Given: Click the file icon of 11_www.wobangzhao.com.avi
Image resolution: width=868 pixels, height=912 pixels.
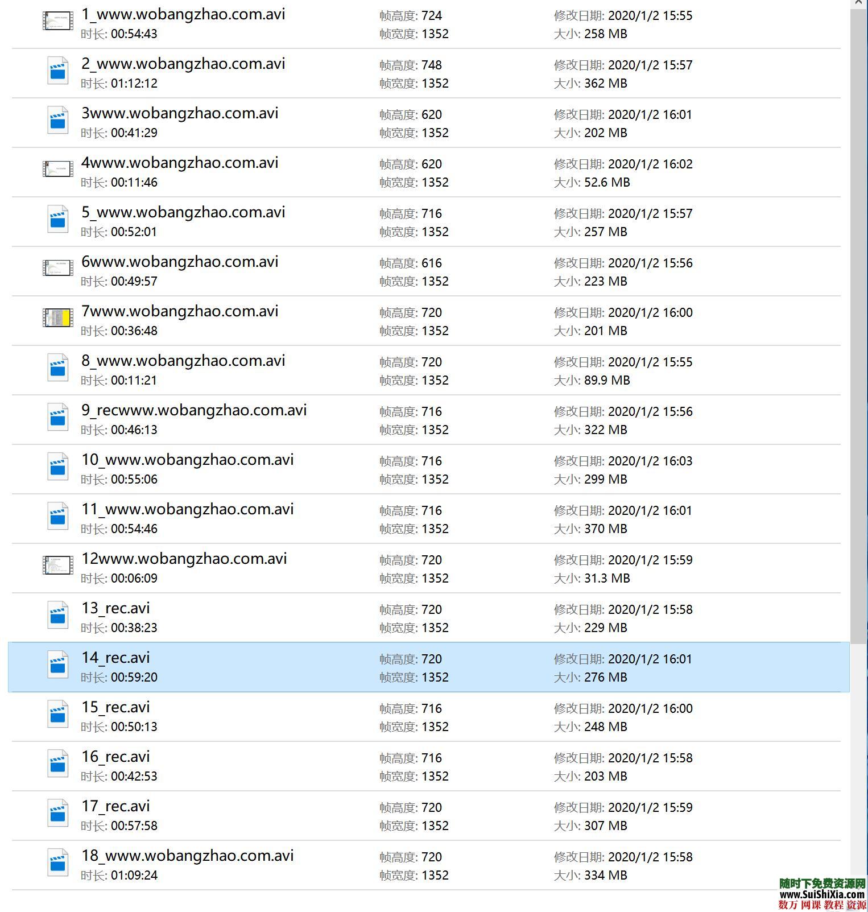Looking at the screenshot, I should [58, 517].
